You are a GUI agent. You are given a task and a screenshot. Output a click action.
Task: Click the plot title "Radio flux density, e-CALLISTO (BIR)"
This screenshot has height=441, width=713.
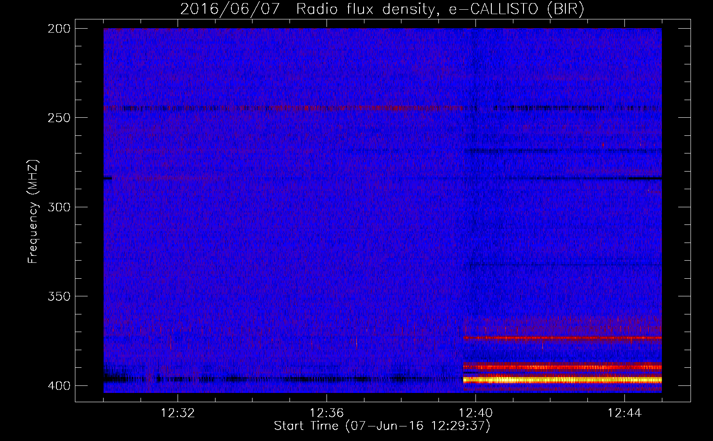click(440, 9)
